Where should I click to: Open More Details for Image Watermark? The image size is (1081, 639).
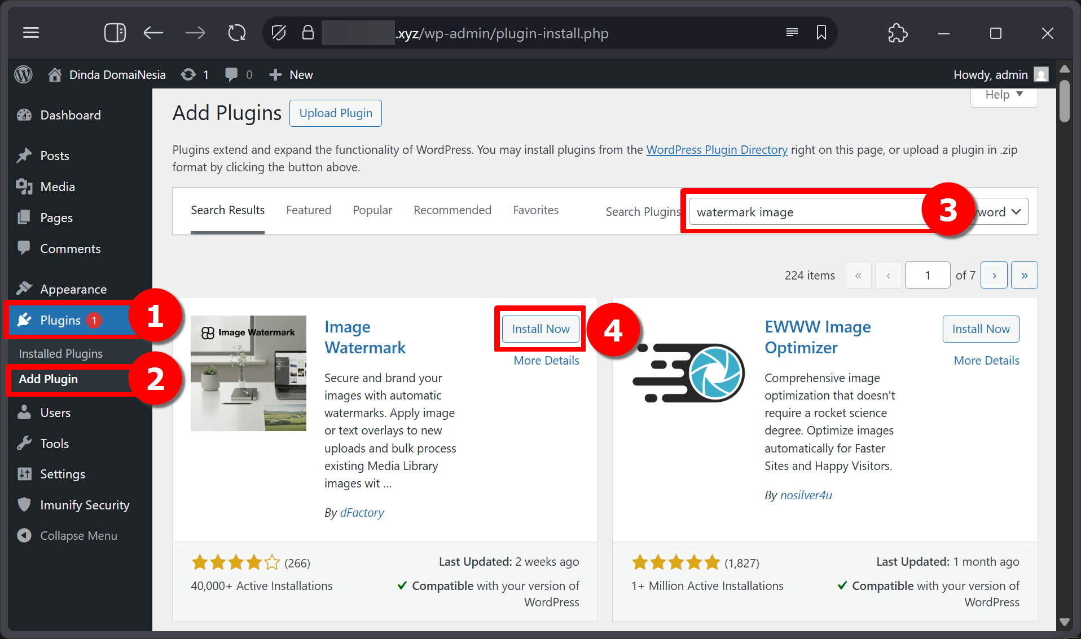[x=546, y=361]
